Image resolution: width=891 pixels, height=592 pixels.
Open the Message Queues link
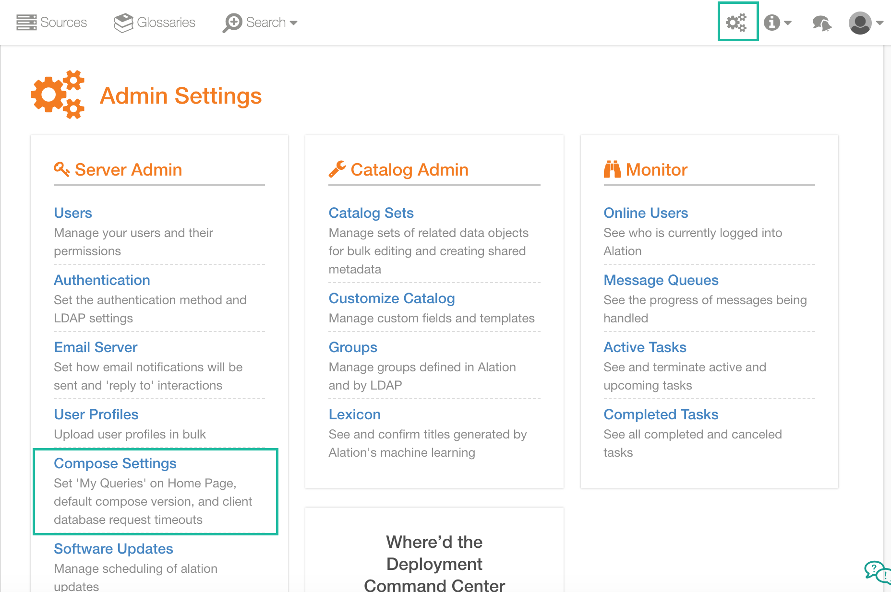tap(661, 280)
